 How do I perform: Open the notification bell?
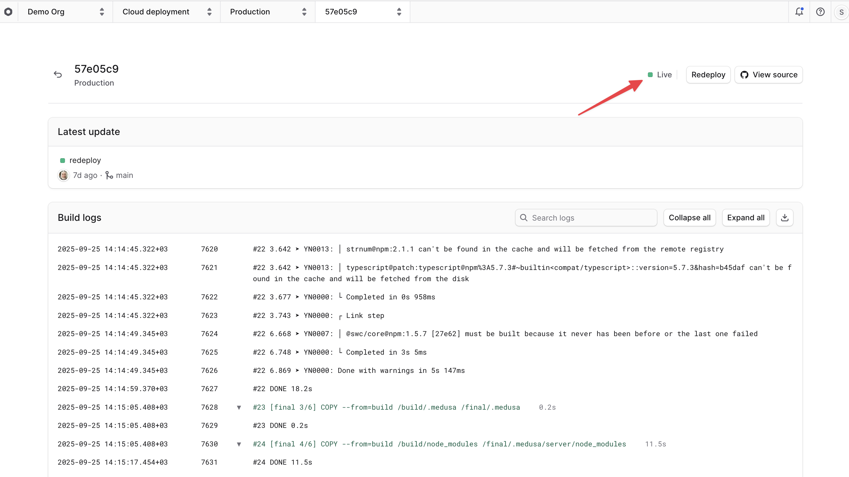tap(799, 11)
